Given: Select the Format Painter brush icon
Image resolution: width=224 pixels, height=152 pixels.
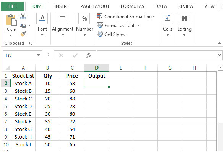Looking at the screenshot, I should pos(23,34).
